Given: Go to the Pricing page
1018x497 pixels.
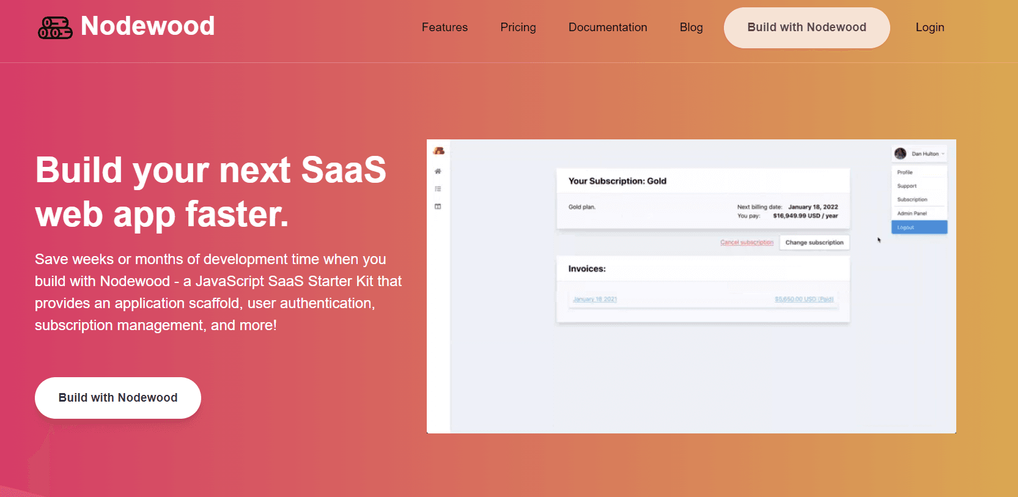Looking at the screenshot, I should (518, 28).
